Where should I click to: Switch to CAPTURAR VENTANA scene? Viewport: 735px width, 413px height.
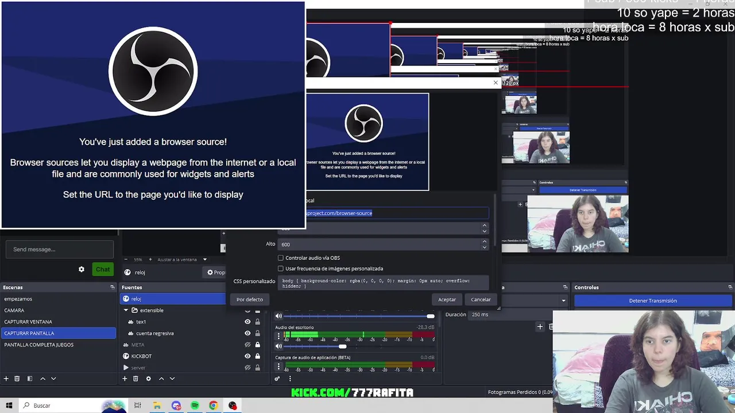tap(58, 322)
